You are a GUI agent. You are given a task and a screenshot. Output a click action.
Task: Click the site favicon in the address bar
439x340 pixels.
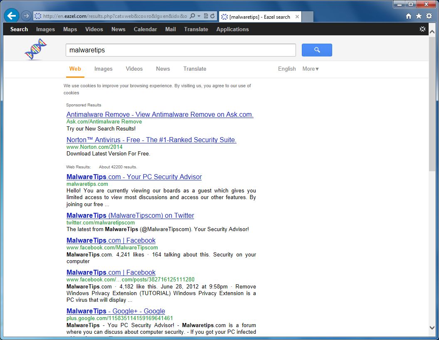coord(38,16)
